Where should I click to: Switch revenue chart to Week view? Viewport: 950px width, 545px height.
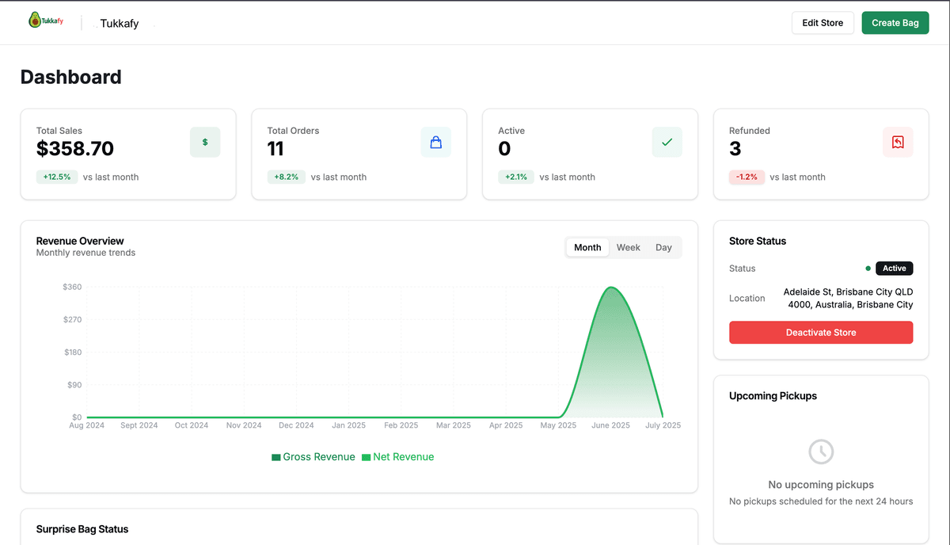(x=628, y=247)
